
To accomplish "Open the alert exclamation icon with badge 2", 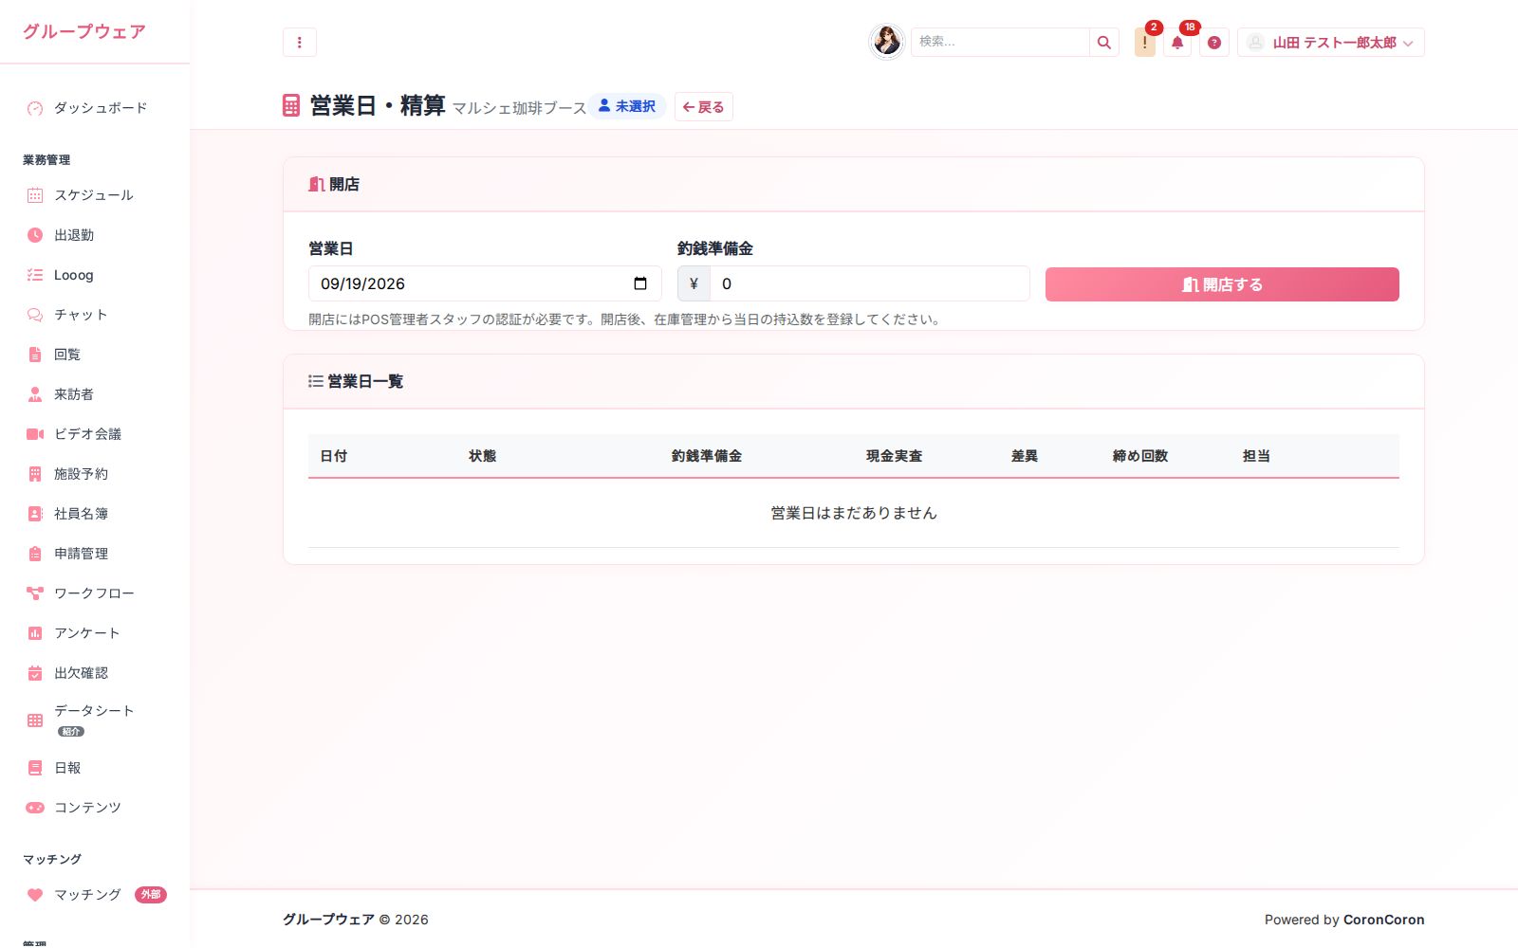I will click(1145, 42).
